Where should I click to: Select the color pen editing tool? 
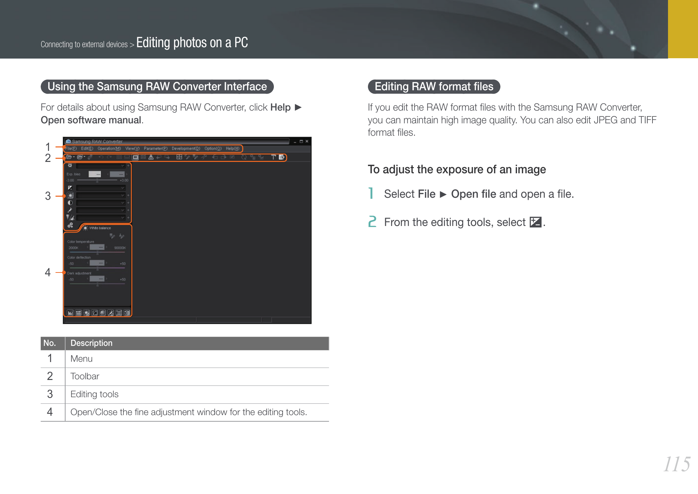pyautogui.click(x=70, y=210)
